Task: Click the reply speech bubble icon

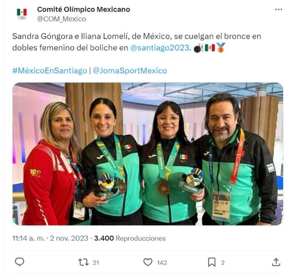Action: [x=19, y=262]
